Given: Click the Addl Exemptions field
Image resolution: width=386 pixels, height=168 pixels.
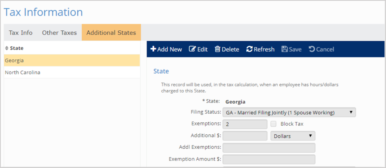Looking at the screenshot, I should click(x=269, y=148).
